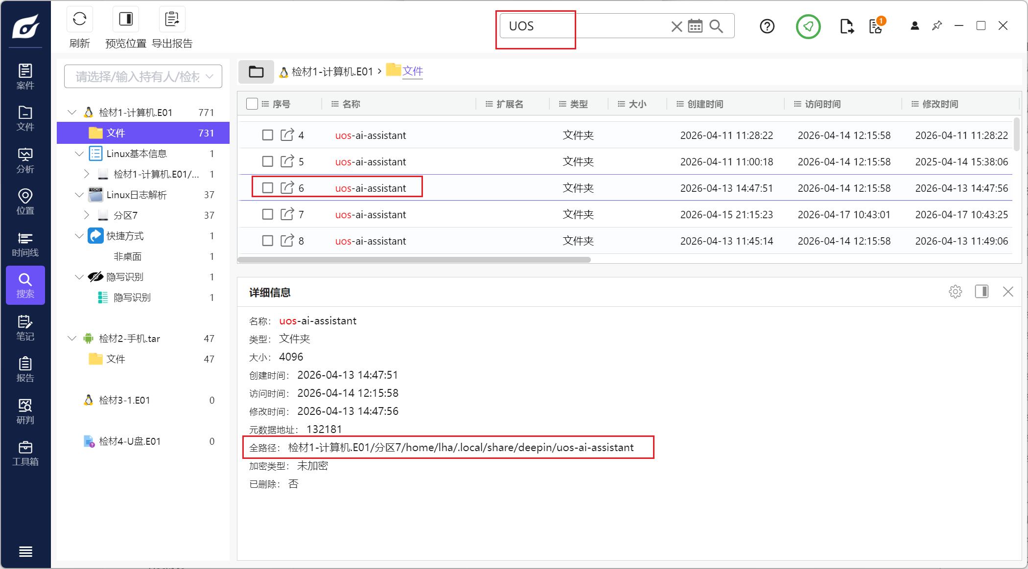This screenshot has width=1028, height=569.
Task: Sort by the 修改时间 column header
Action: (x=940, y=104)
